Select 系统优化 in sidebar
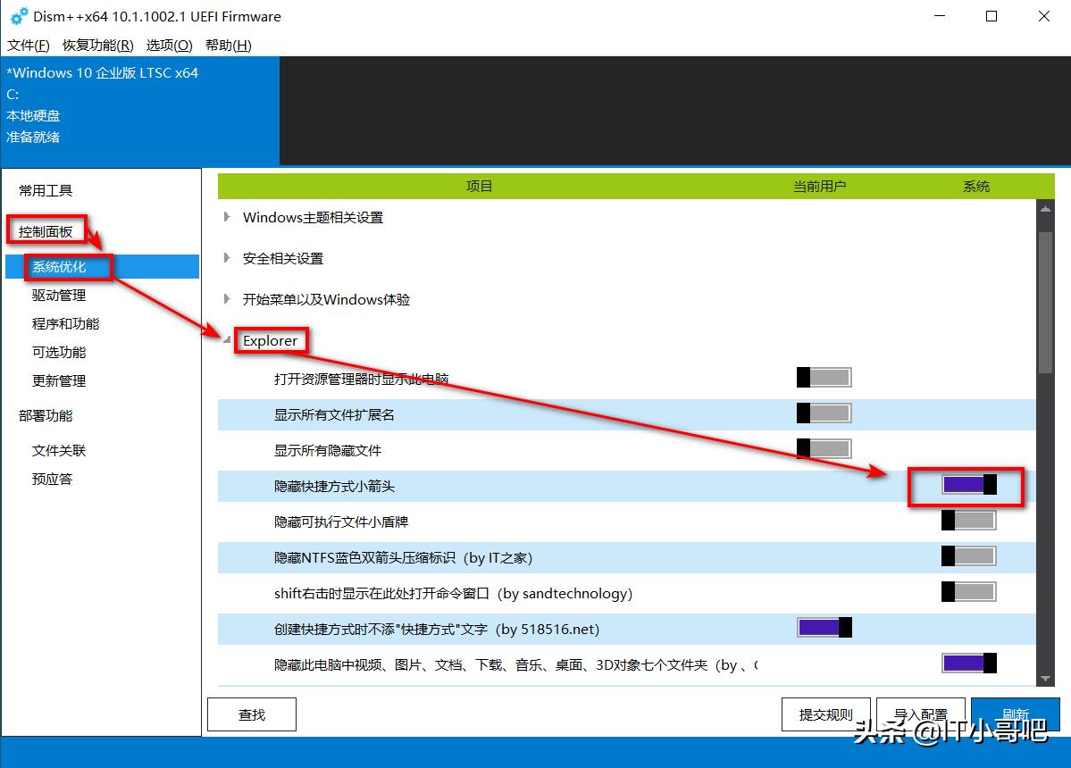 coord(103,266)
